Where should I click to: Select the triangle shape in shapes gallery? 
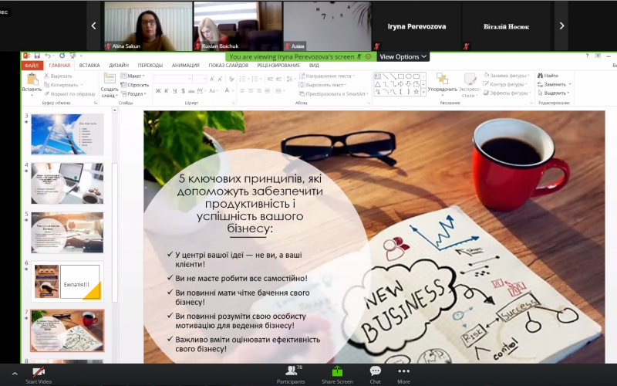[377, 84]
